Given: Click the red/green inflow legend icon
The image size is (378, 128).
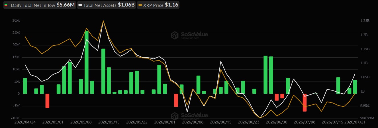Looking at the screenshot, I should coord(6,5).
